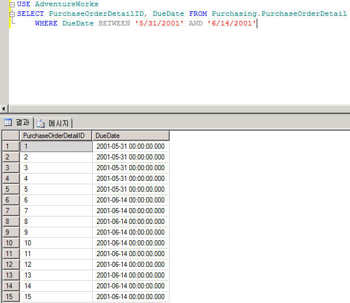Switch to the 결과 results tab
This screenshot has width=350, height=303.
(17, 123)
